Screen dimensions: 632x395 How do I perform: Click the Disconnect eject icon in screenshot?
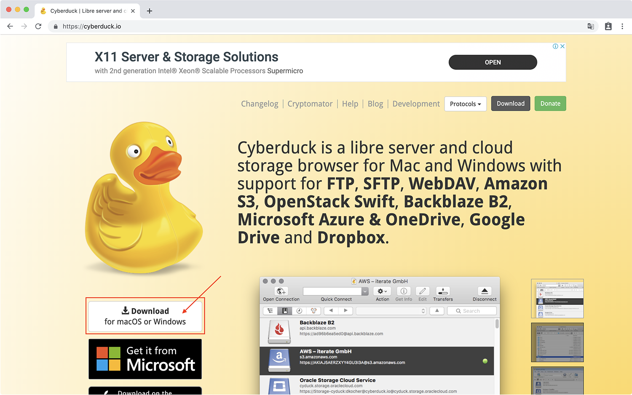pos(485,291)
